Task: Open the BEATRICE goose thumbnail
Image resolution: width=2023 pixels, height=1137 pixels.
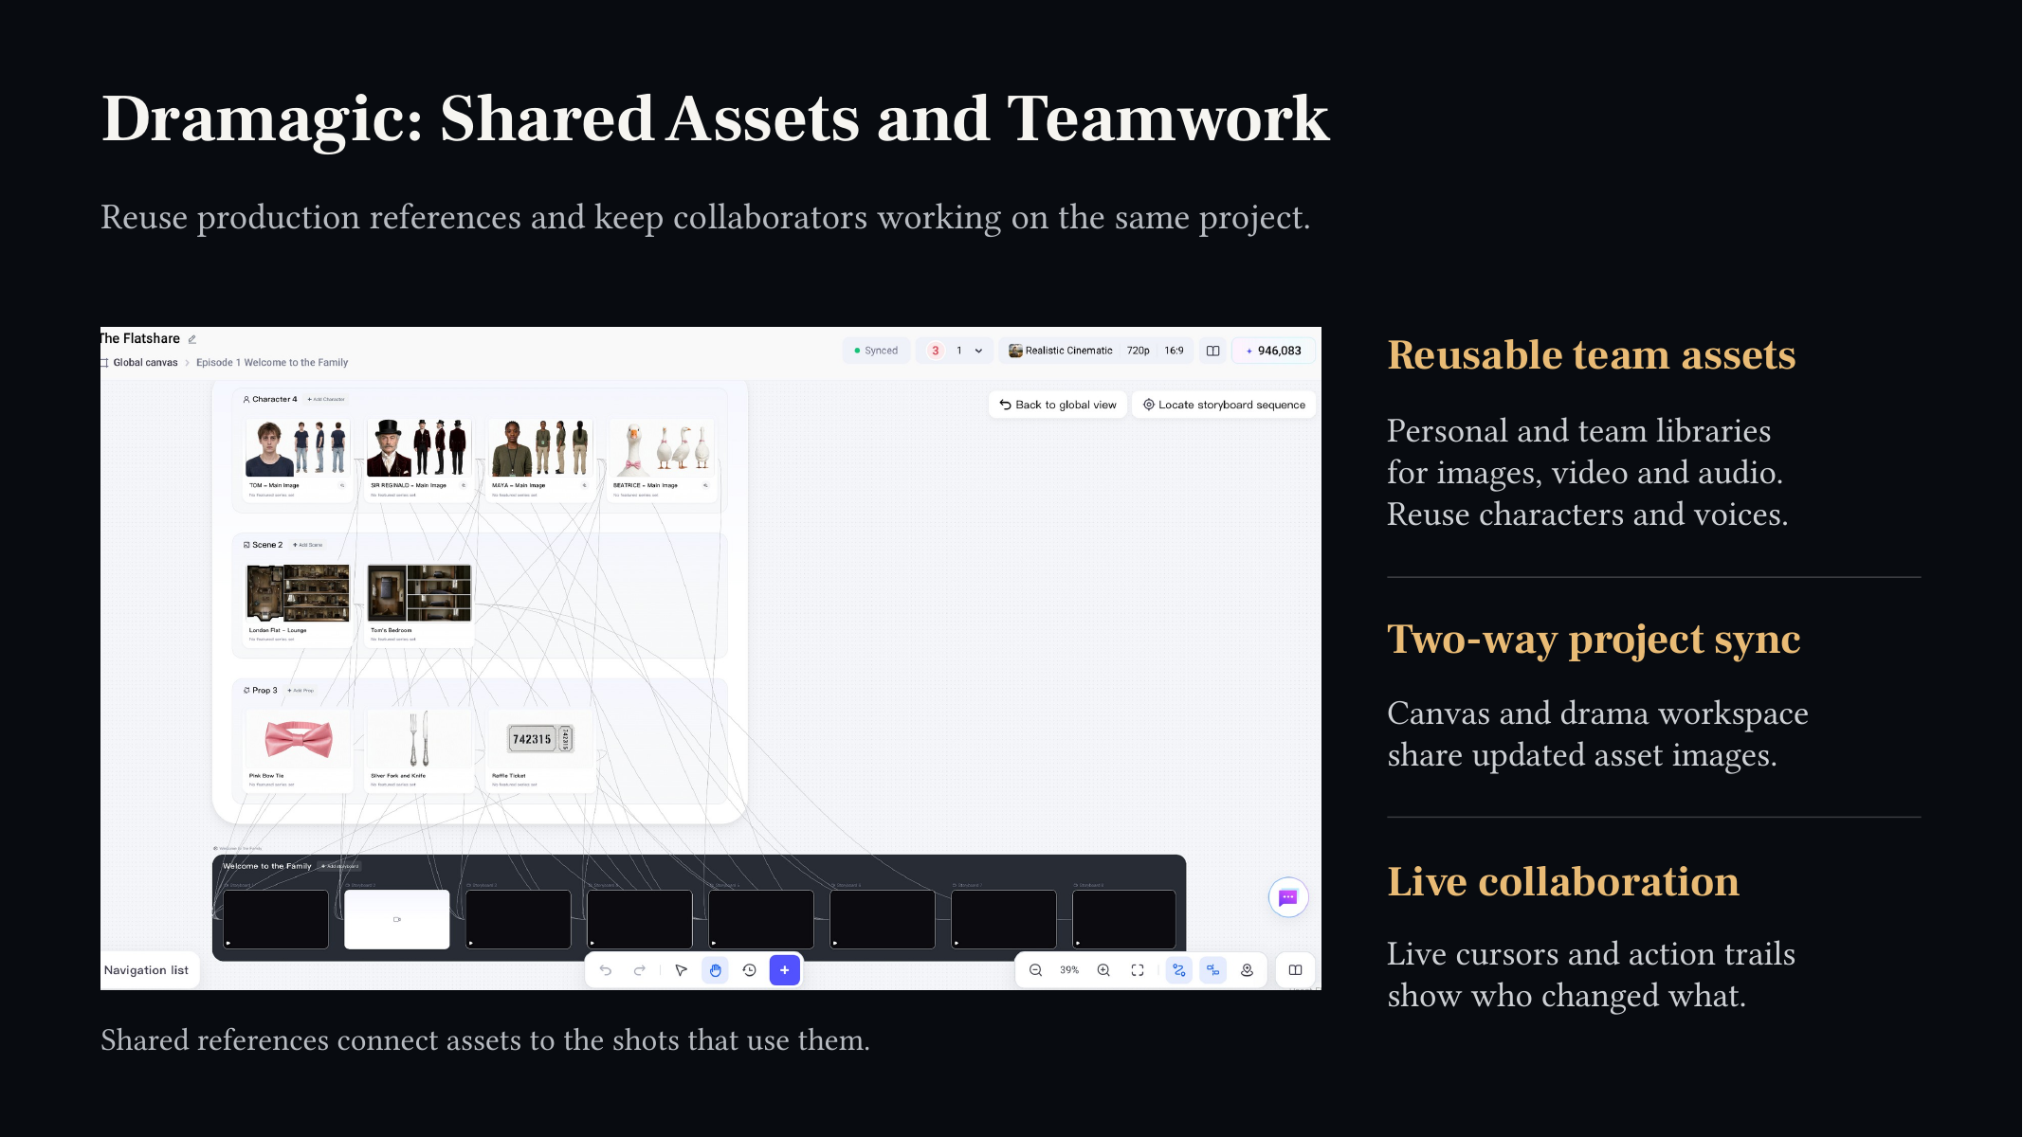Action: point(661,448)
